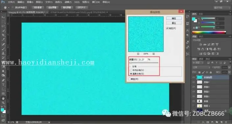Open the 文件(F) menu
The width and height of the screenshot is (232, 124).
point(11,2)
